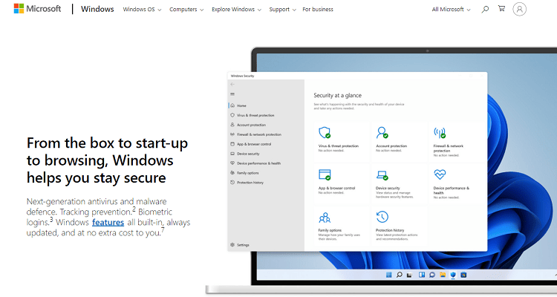The height and width of the screenshot is (297, 557).
Task: Open Device security in sidebar
Action: 245,154
